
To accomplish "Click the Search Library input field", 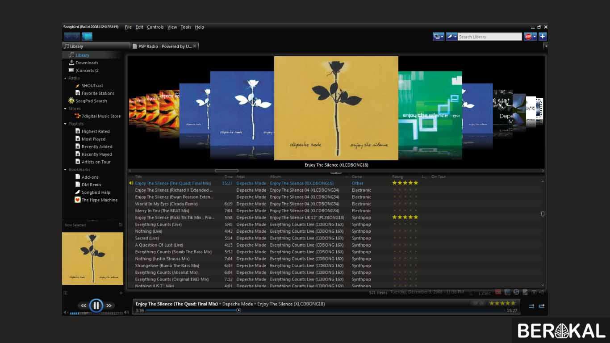I will [489, 36].
